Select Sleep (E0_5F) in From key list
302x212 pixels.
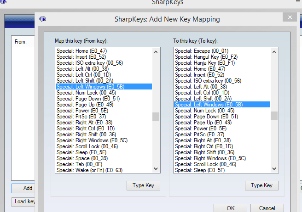coord(104,152)
